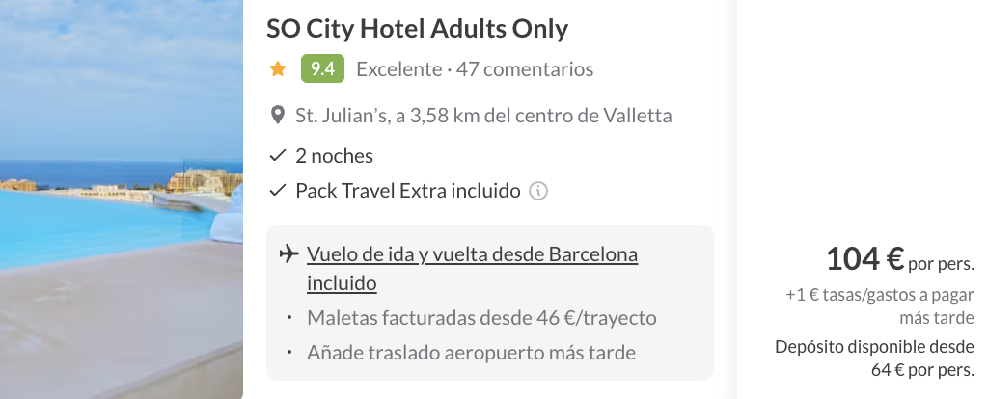Click the '2 noches' label
988x399 pixels.
[x=334, y=155]
